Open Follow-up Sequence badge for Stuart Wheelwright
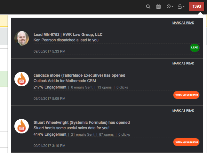This screenshot has width=207, height=153. 186,142
